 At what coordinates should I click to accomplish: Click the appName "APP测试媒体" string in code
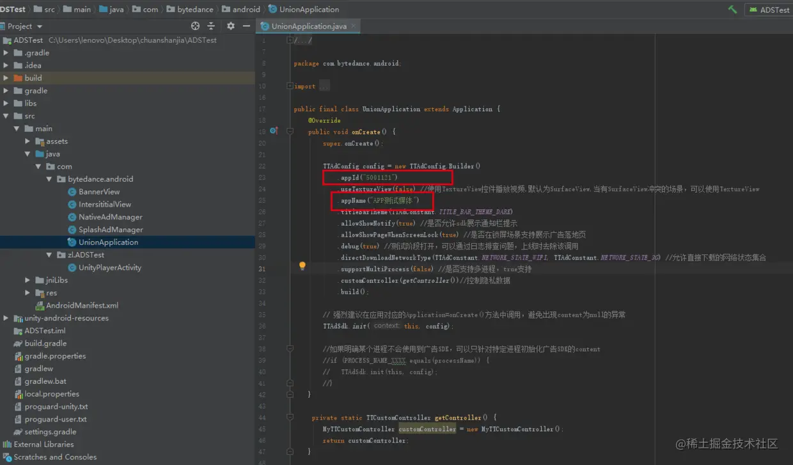(x=395, y=200)
